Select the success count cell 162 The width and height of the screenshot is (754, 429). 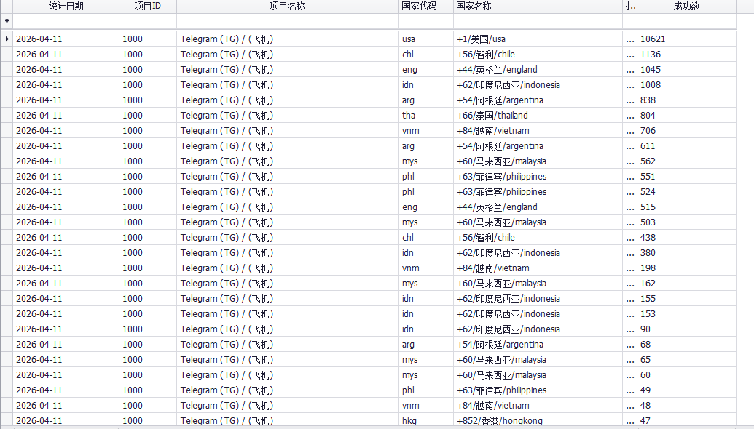686,283
